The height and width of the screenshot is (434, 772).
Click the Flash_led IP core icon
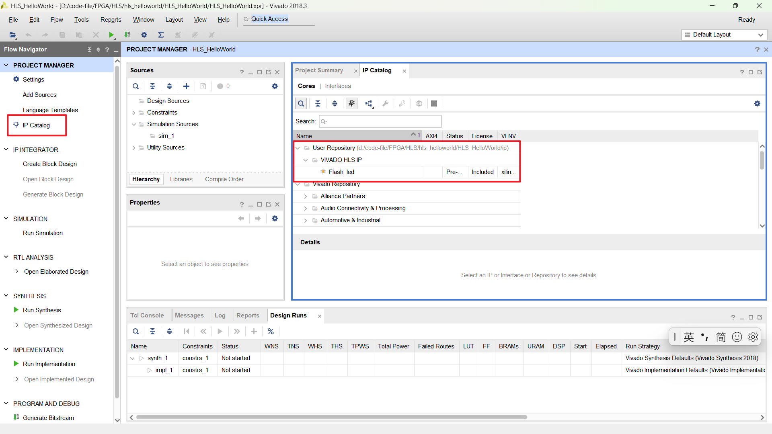[323, 172]
